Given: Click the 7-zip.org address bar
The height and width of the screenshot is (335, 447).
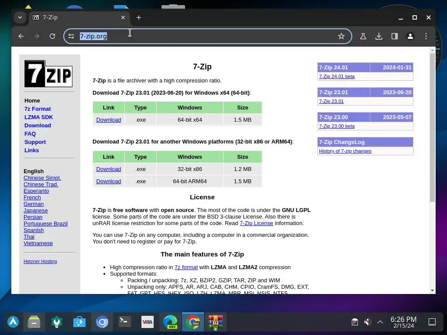Looking at the screenshot, I should pyautogui.click(x=207, y=36).
